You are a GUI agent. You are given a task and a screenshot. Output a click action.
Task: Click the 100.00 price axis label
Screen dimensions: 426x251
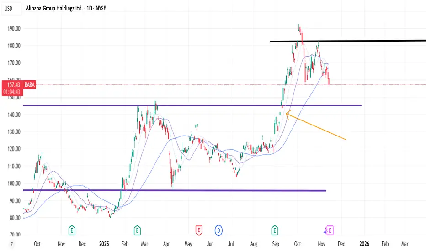click(x=14, y=183)
